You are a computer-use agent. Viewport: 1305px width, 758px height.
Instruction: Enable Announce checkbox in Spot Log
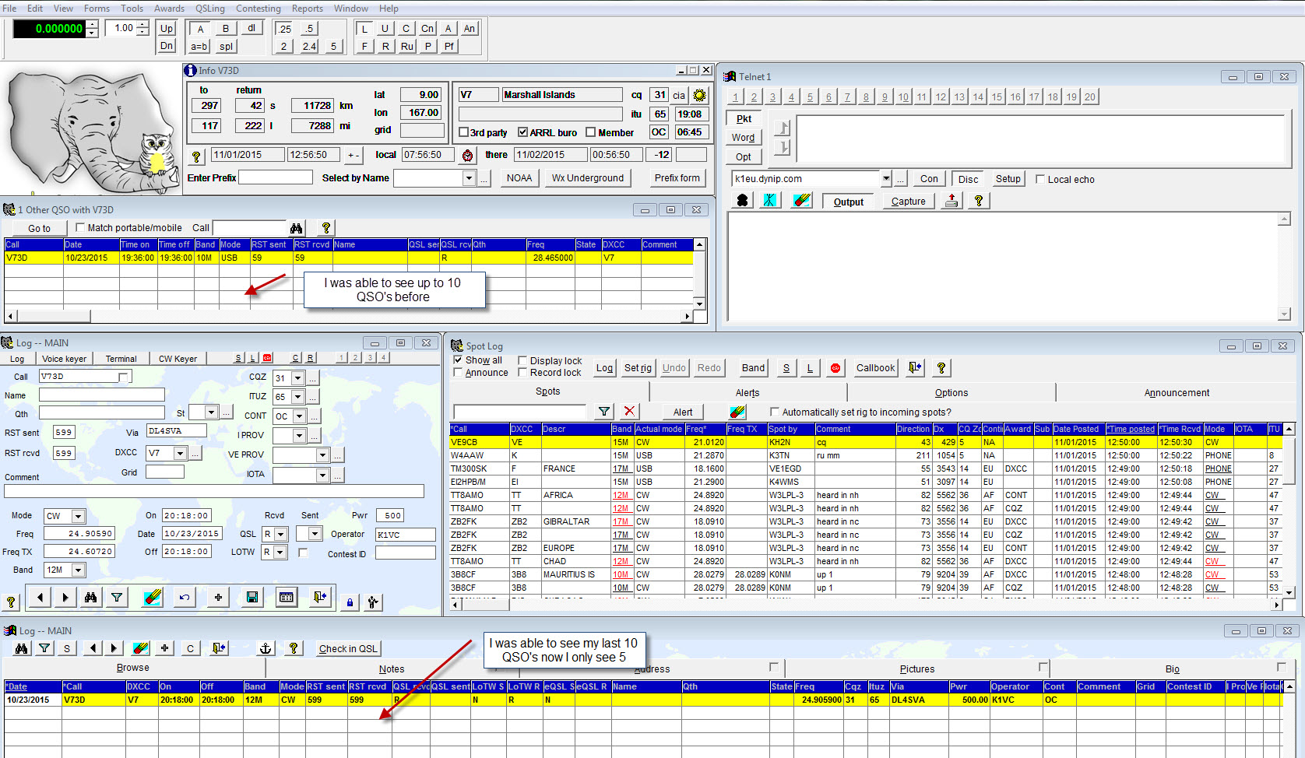point(458,373)
